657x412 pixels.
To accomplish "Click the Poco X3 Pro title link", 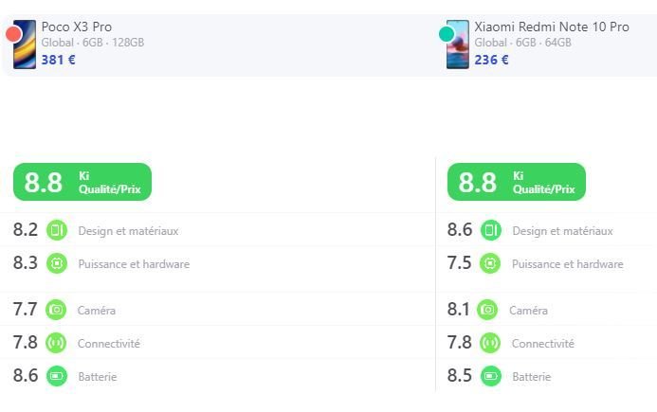I will tap(76, 27).
